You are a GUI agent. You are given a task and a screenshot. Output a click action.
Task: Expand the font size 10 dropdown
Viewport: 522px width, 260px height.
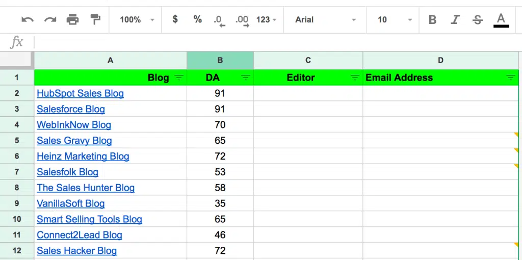(394, 20)
